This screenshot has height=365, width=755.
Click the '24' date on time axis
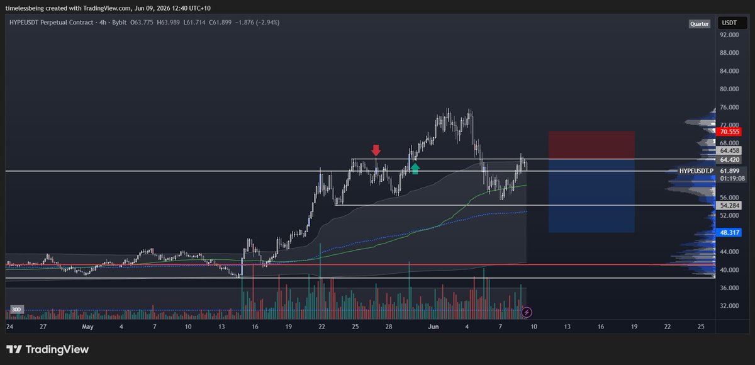(9, 327)
